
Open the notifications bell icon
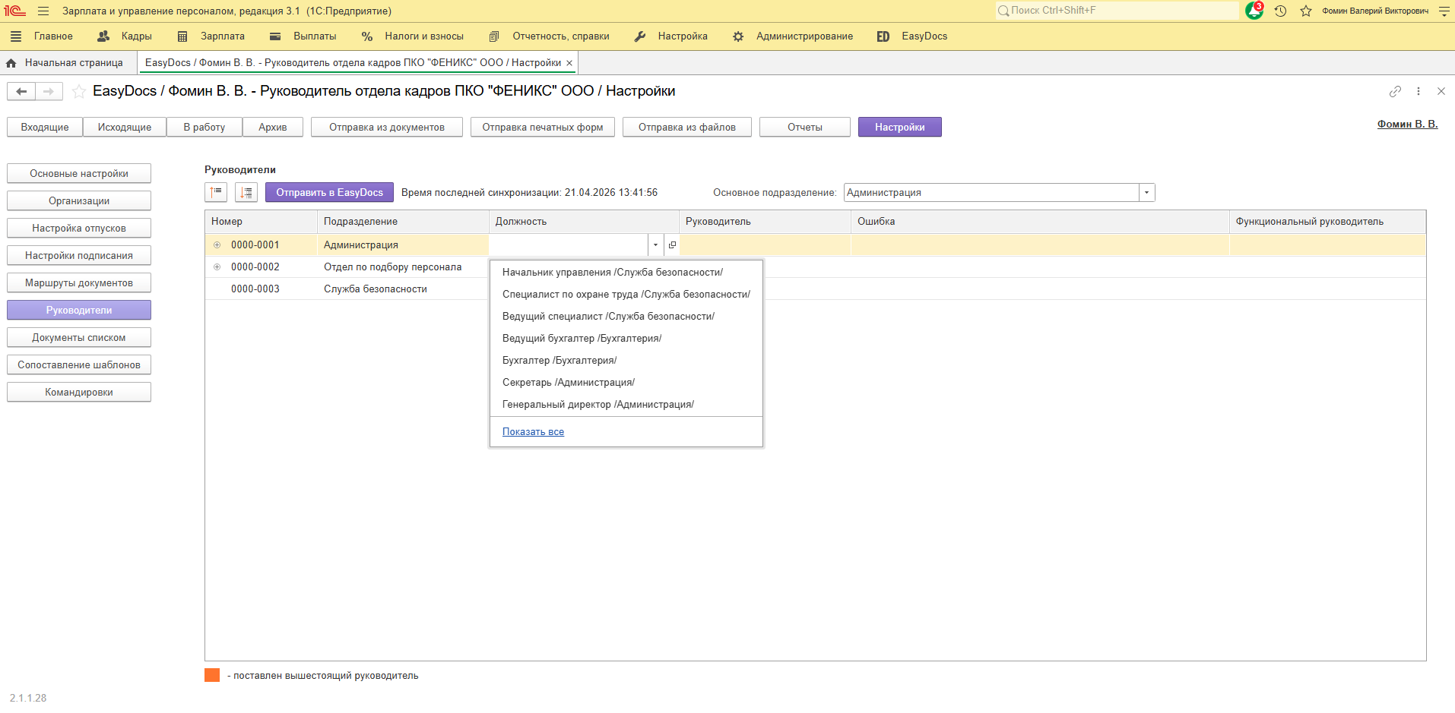click(1254, 11)
